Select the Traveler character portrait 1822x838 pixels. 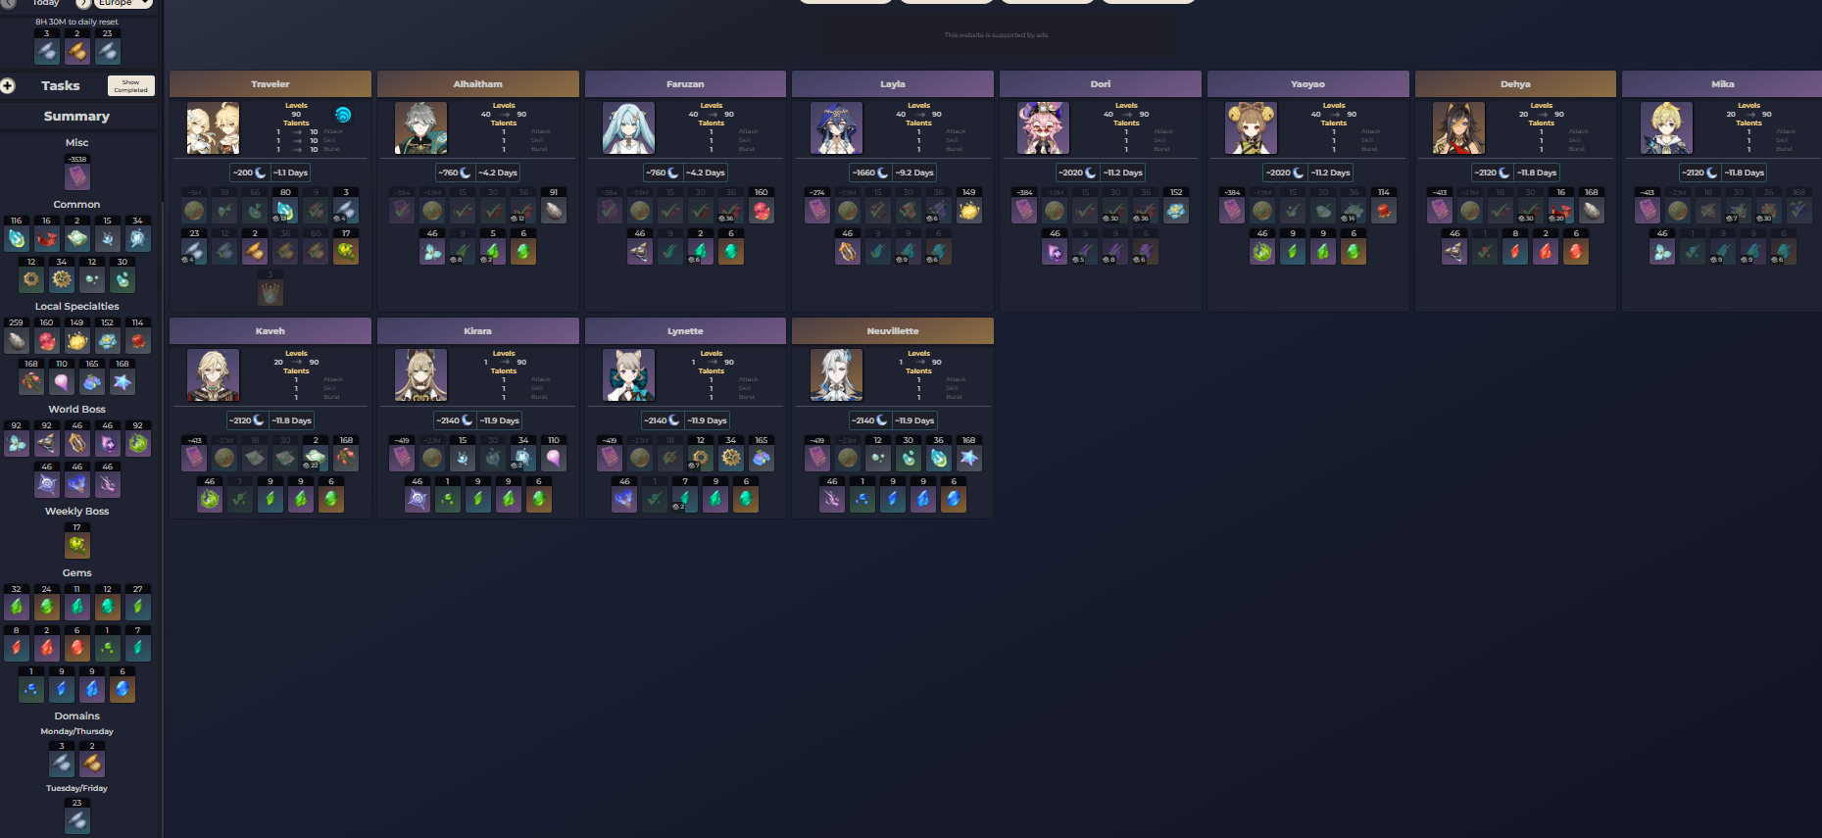(x=213, y=128)
